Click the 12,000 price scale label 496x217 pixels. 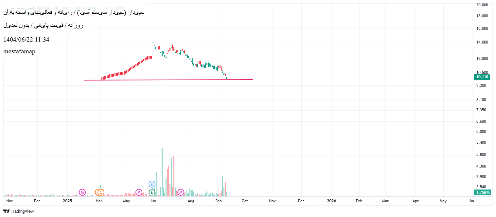click(482, 58)
